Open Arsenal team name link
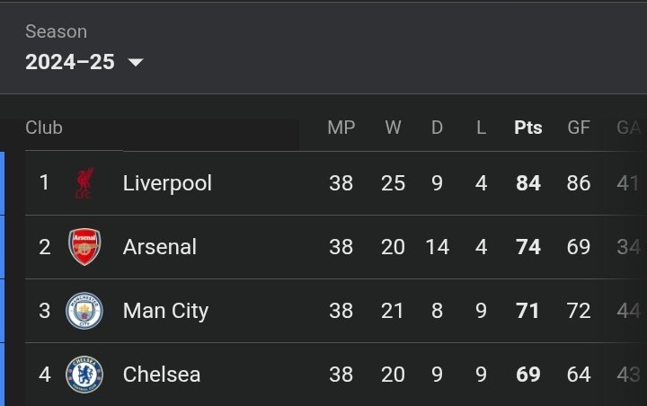 160,247
